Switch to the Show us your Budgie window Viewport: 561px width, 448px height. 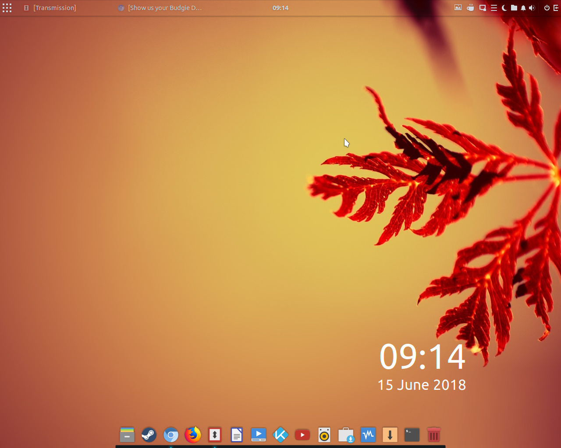coord(160,8)
